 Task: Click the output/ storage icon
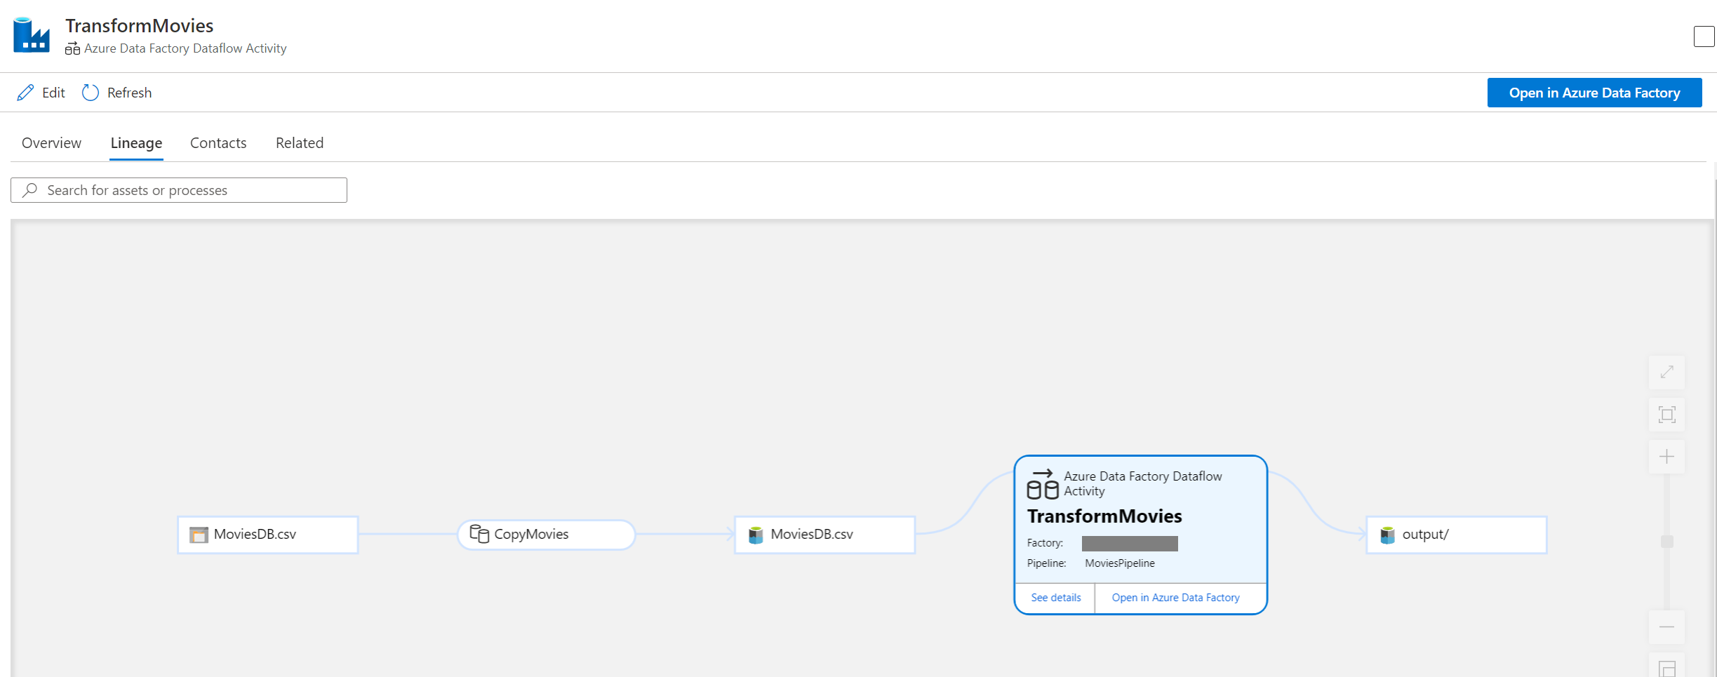point(1387,535)
